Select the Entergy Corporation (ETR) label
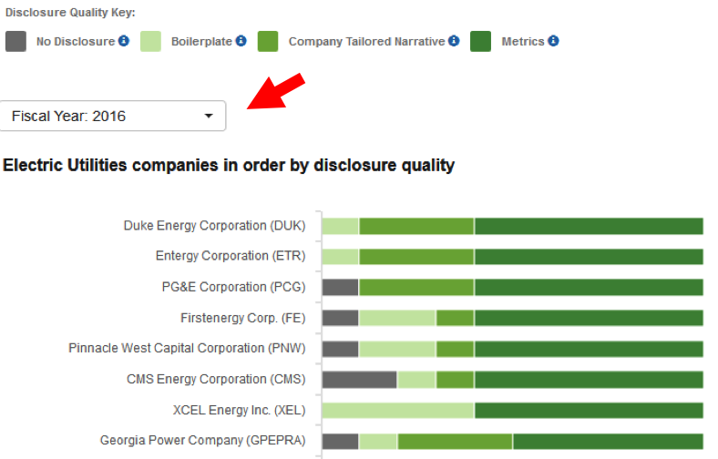This screenshot has height=459, width=718. (x=231, y=256)
